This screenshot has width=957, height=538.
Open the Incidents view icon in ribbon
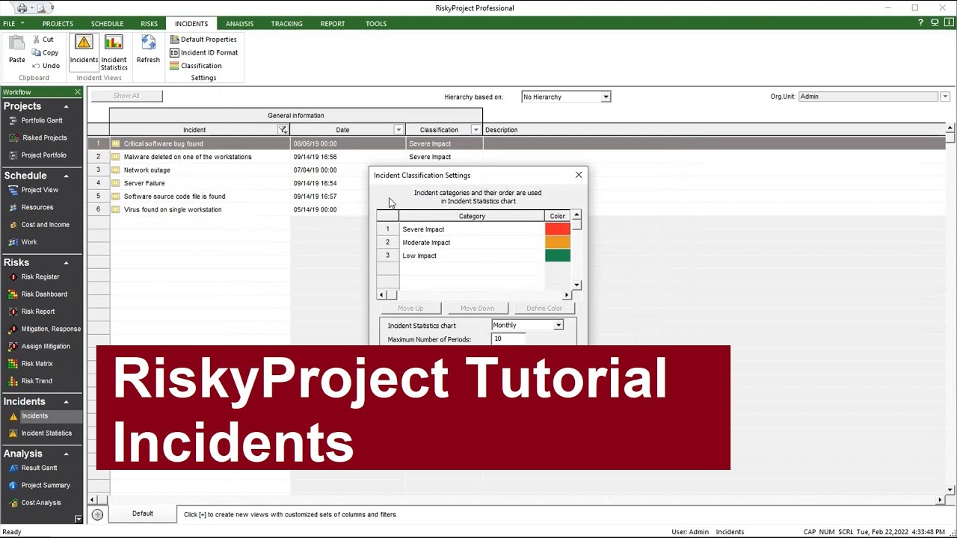coord(84,43)
